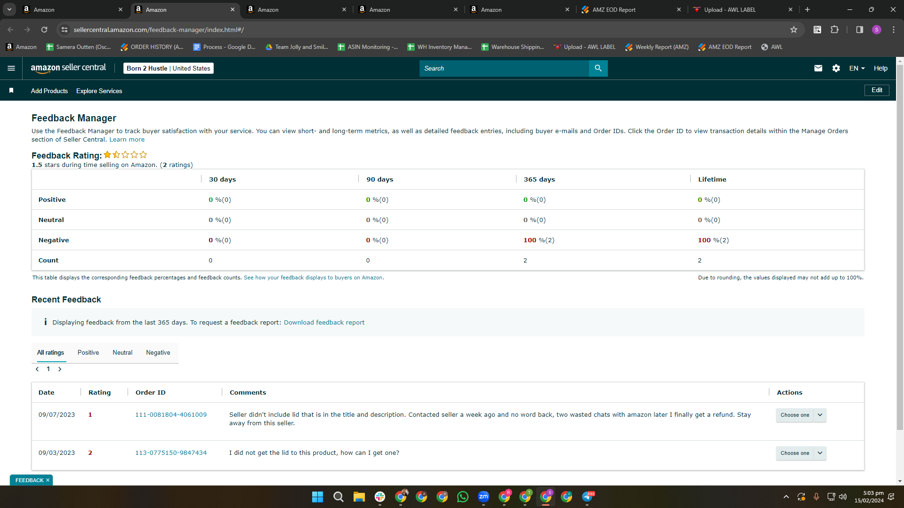The height and width of the screenshot is (508, 904).
Task: Open the Chrome tab search dropdown
Action: pos(9,9)
